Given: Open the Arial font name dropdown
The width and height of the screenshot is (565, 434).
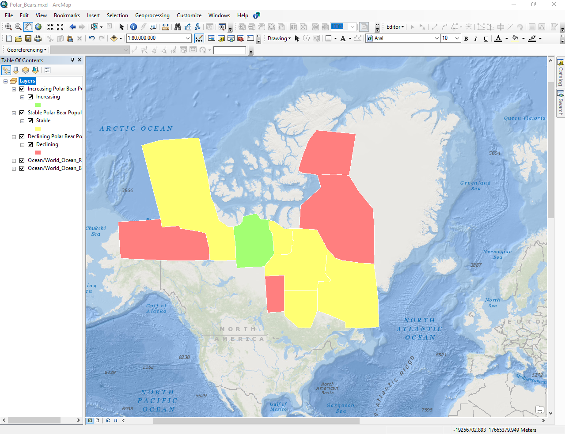Looking at the screenshot, I should 436,38.
